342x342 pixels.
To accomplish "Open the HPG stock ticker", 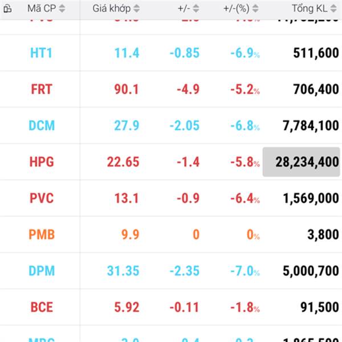I will [42, 162].
